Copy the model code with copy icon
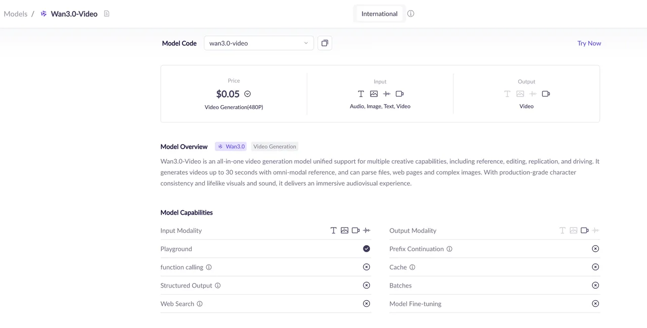This screenshot has width=647, height=328. coord(325,43)
